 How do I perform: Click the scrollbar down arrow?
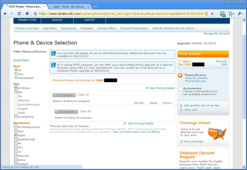tap(244, 167)
